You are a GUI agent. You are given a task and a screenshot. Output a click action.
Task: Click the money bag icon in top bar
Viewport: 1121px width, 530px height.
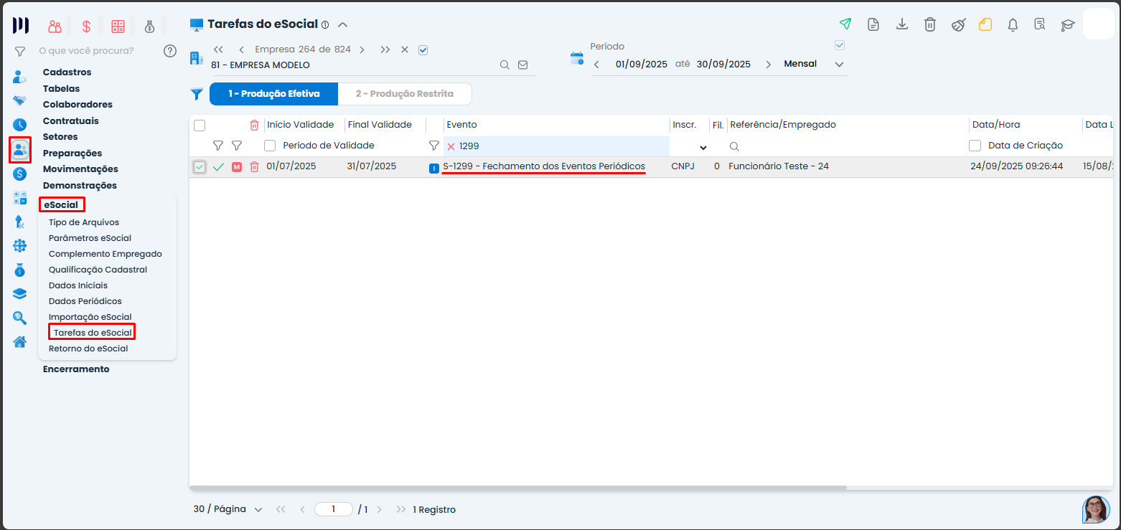(149, 27)
